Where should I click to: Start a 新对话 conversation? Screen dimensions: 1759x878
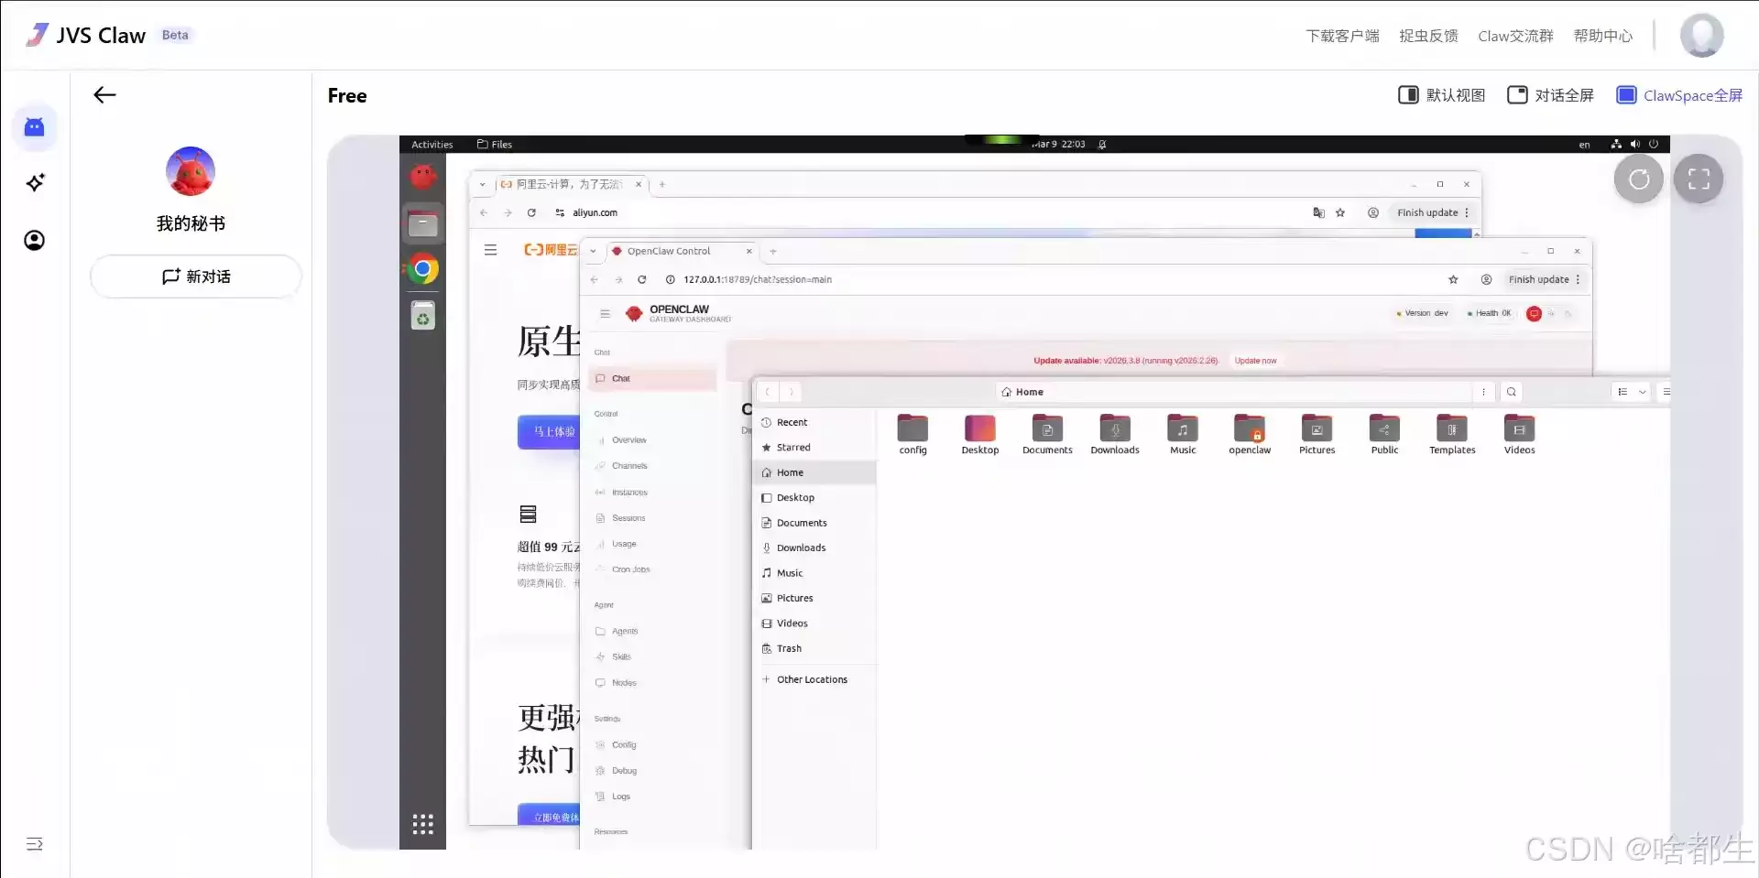(195, 276)
